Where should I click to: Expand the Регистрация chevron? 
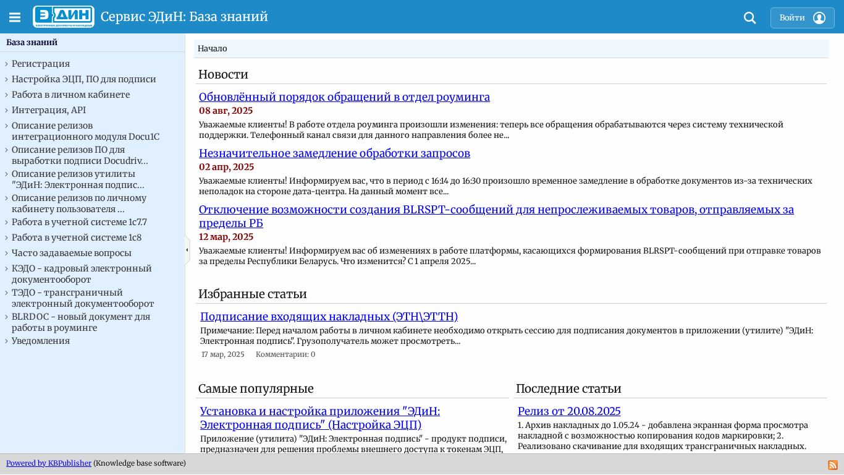tap(6, 64)
